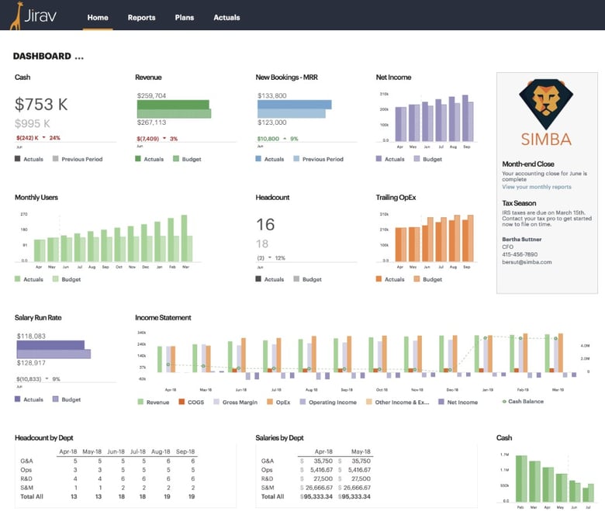The height and width of the screenshot is (511, 605).
Task: Click Revenue actual value $259,704
Action: 151,95
